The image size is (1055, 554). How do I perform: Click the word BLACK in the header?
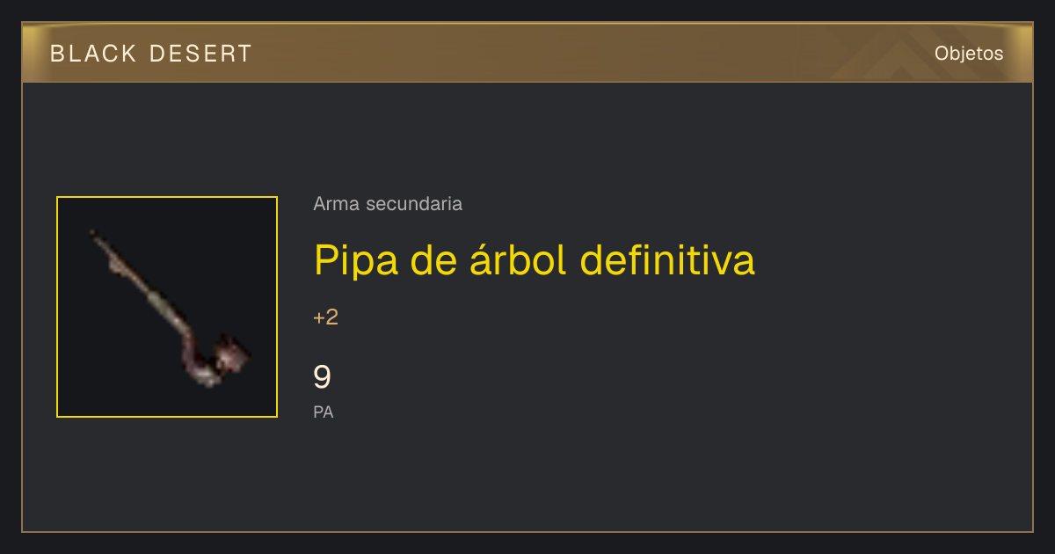pyautogui.click(x=93, y=54)
